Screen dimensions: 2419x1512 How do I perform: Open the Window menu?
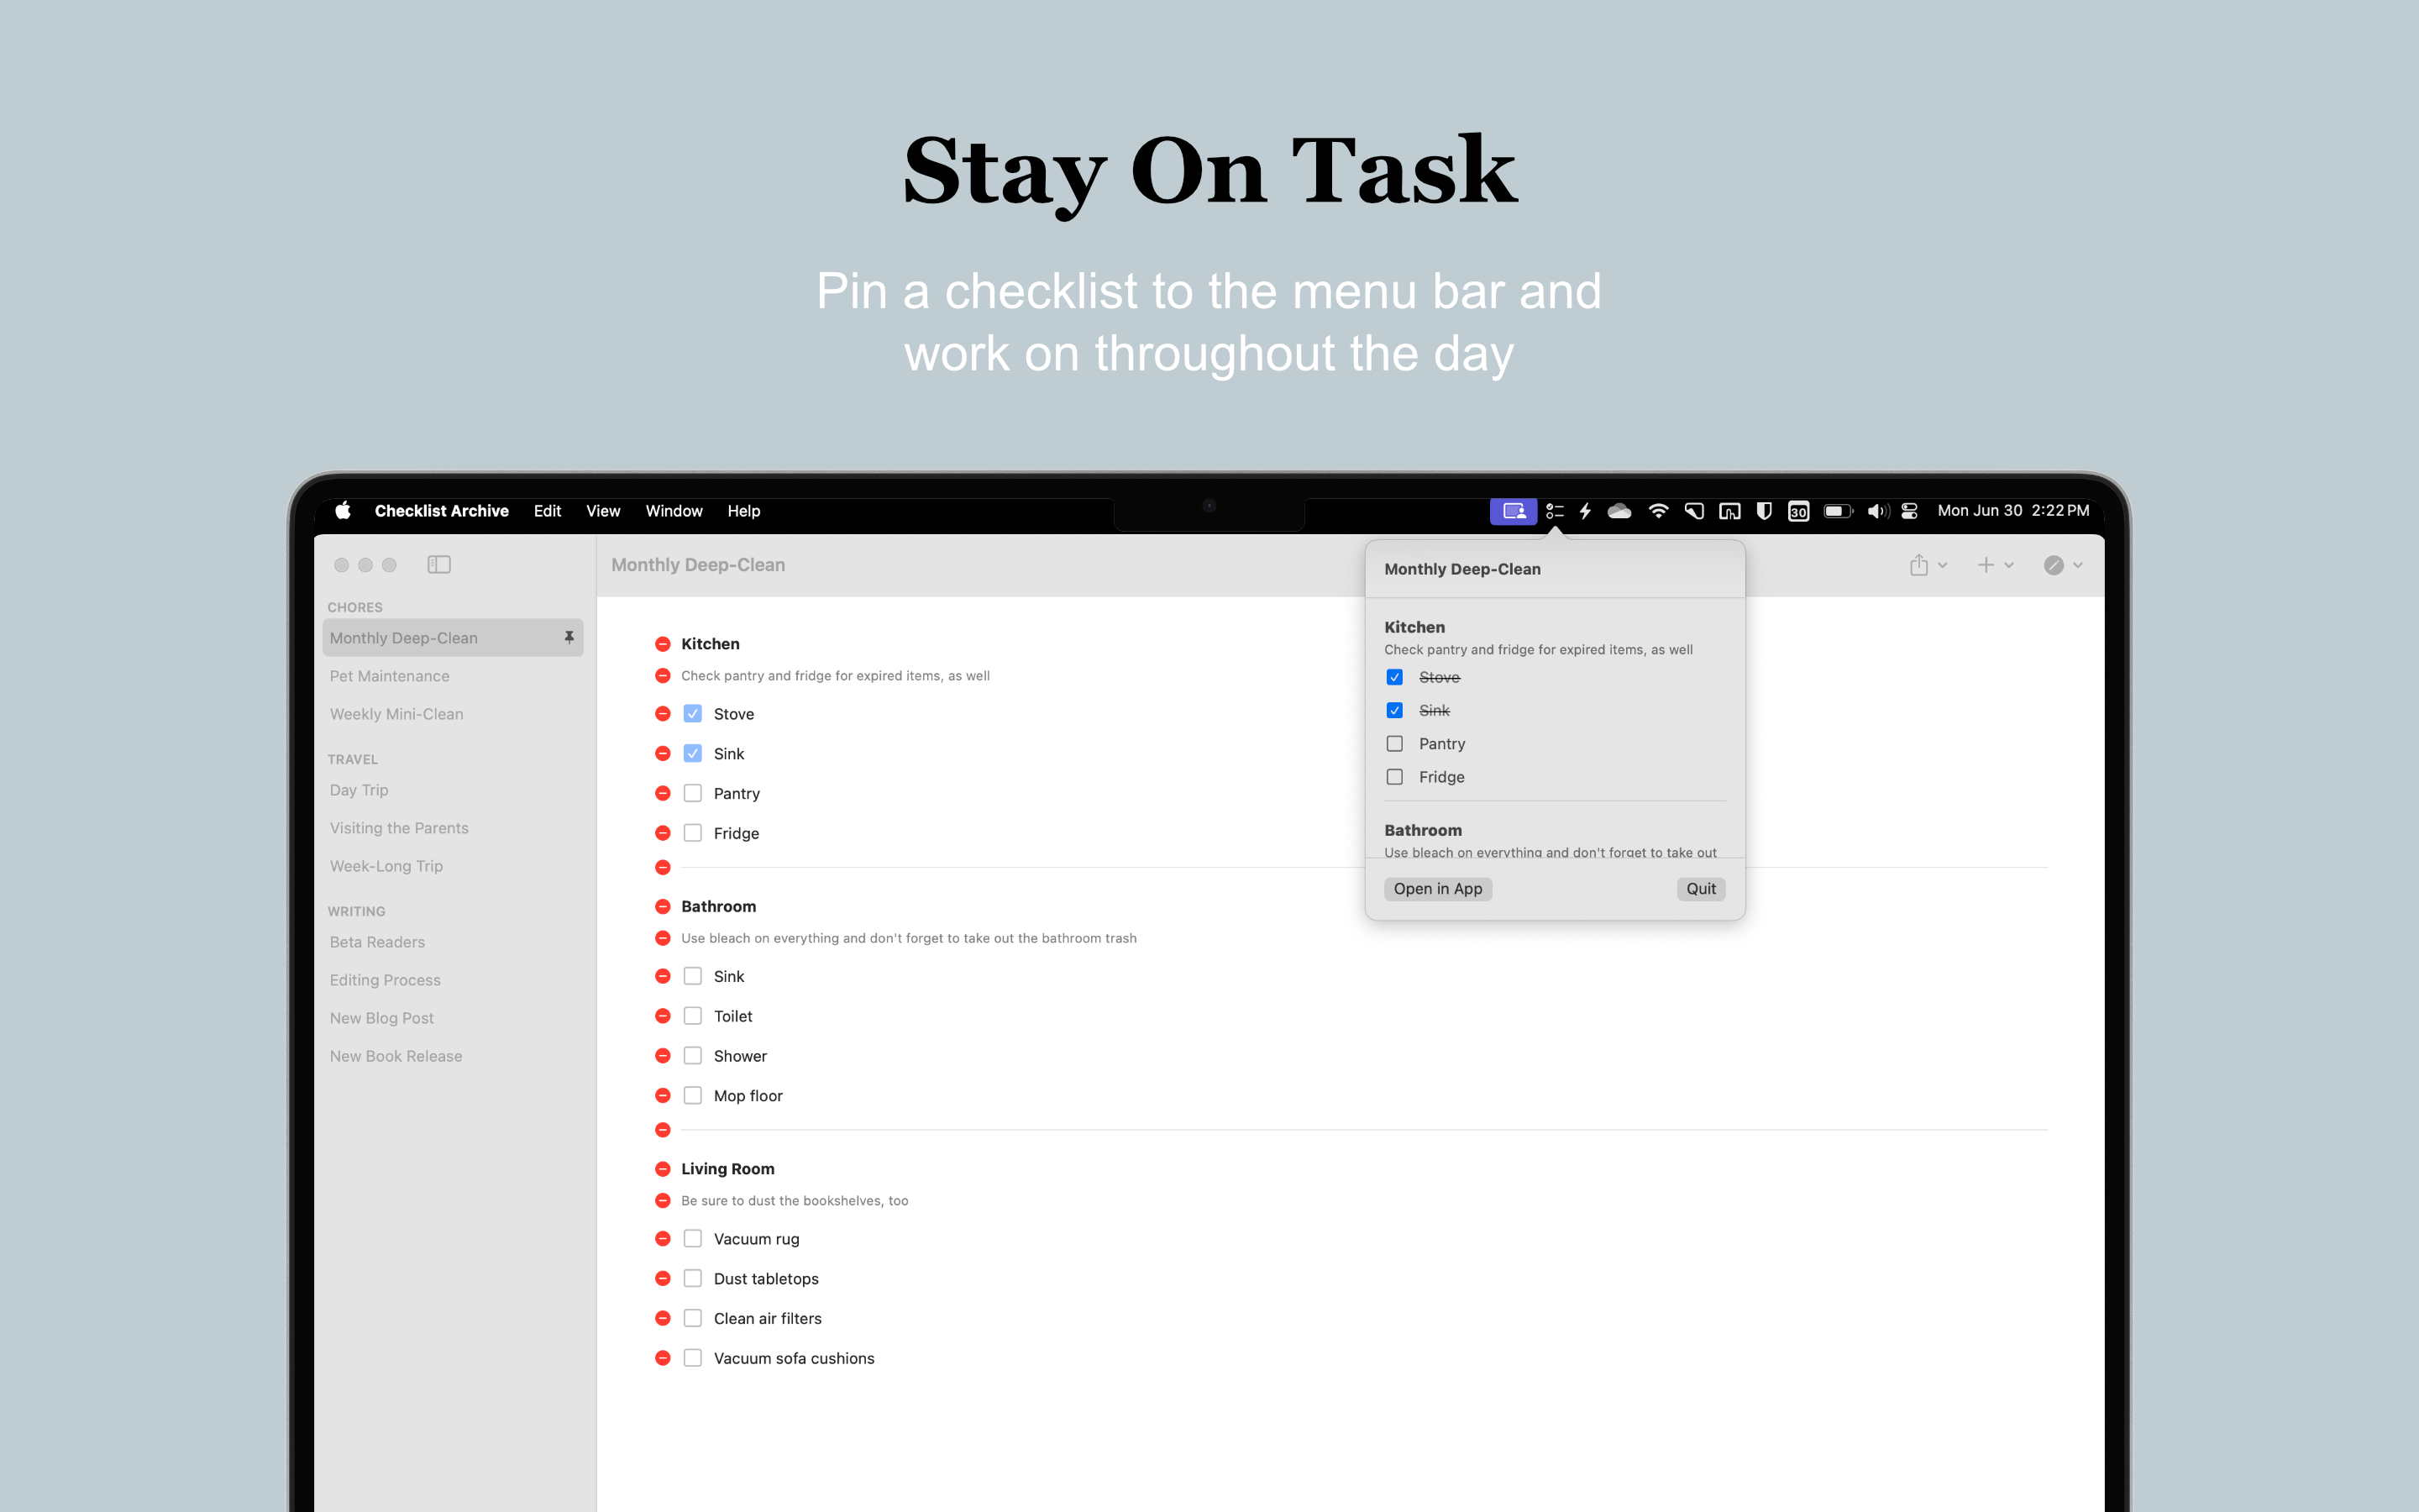pyautogui.click(x=673, y=511)
